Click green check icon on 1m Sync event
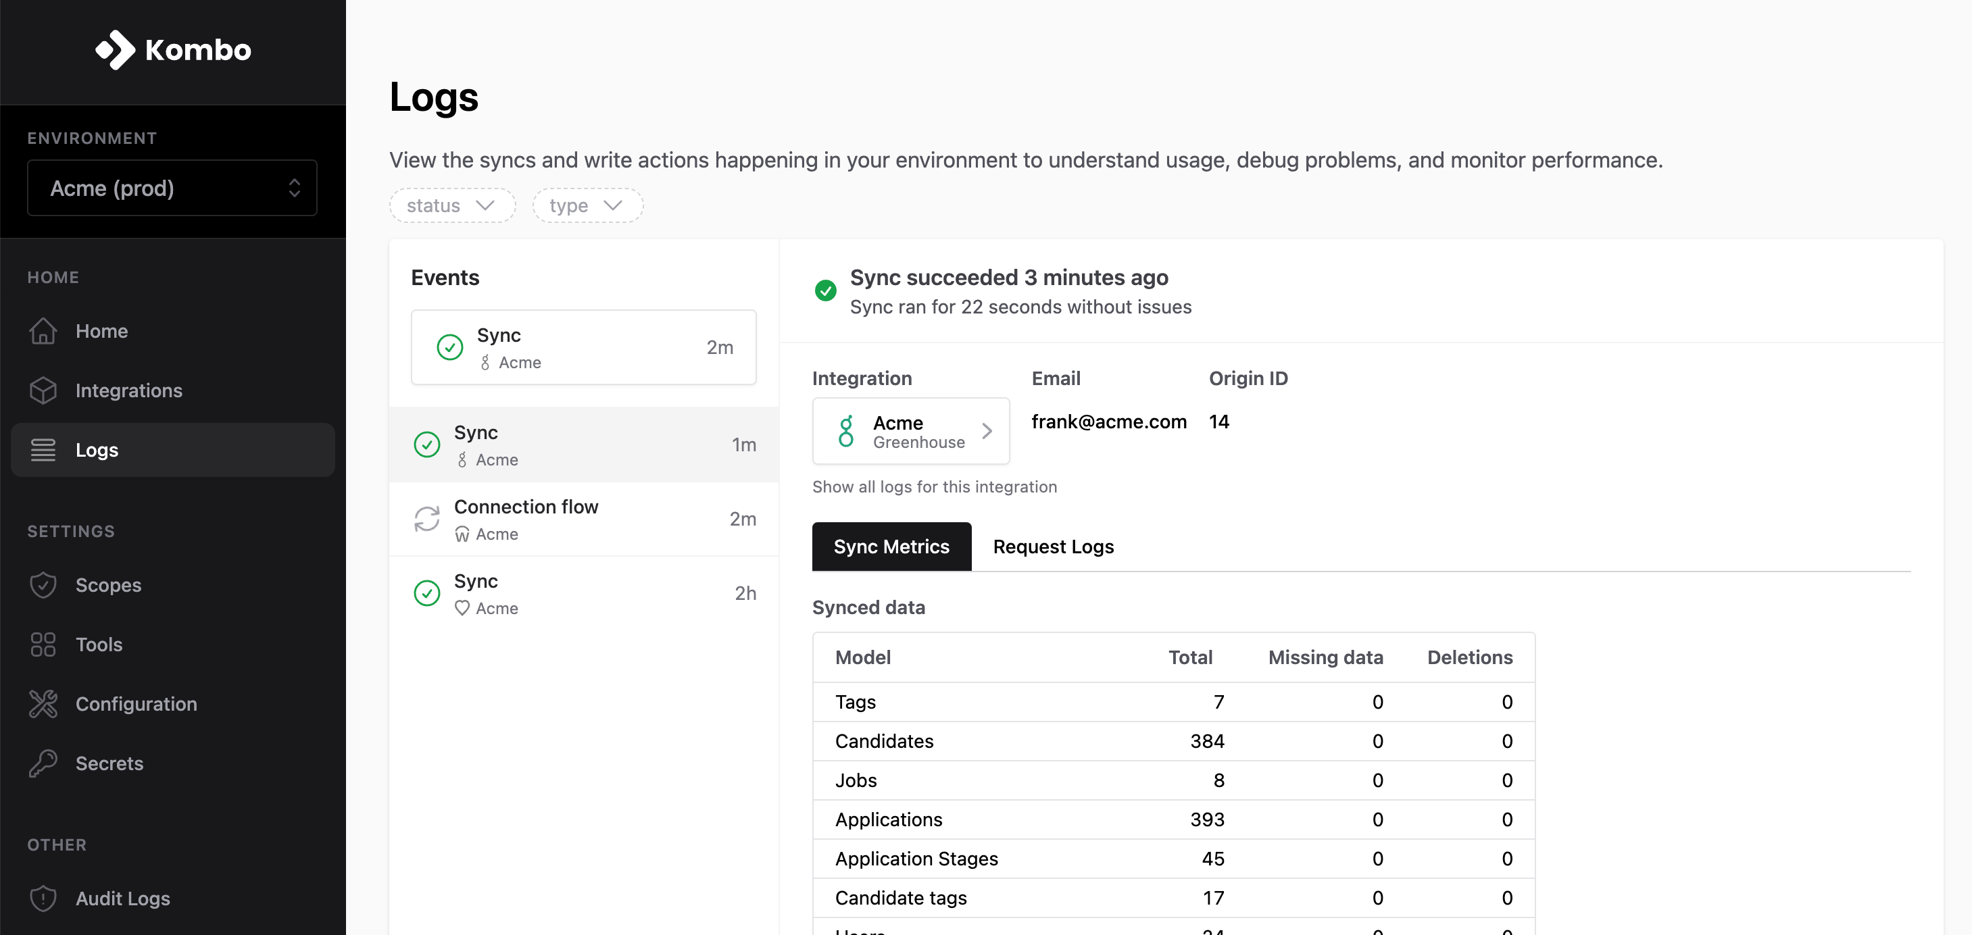Viewport: 1972px width, 935px height. coord(426,445)
